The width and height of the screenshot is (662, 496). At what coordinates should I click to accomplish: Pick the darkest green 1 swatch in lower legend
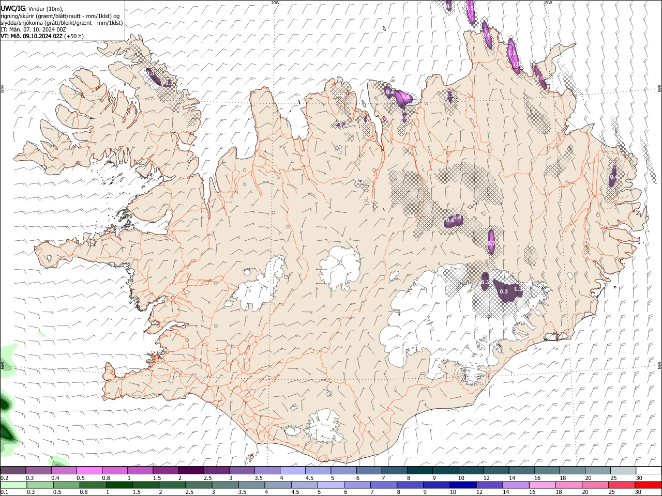[119, 485]
